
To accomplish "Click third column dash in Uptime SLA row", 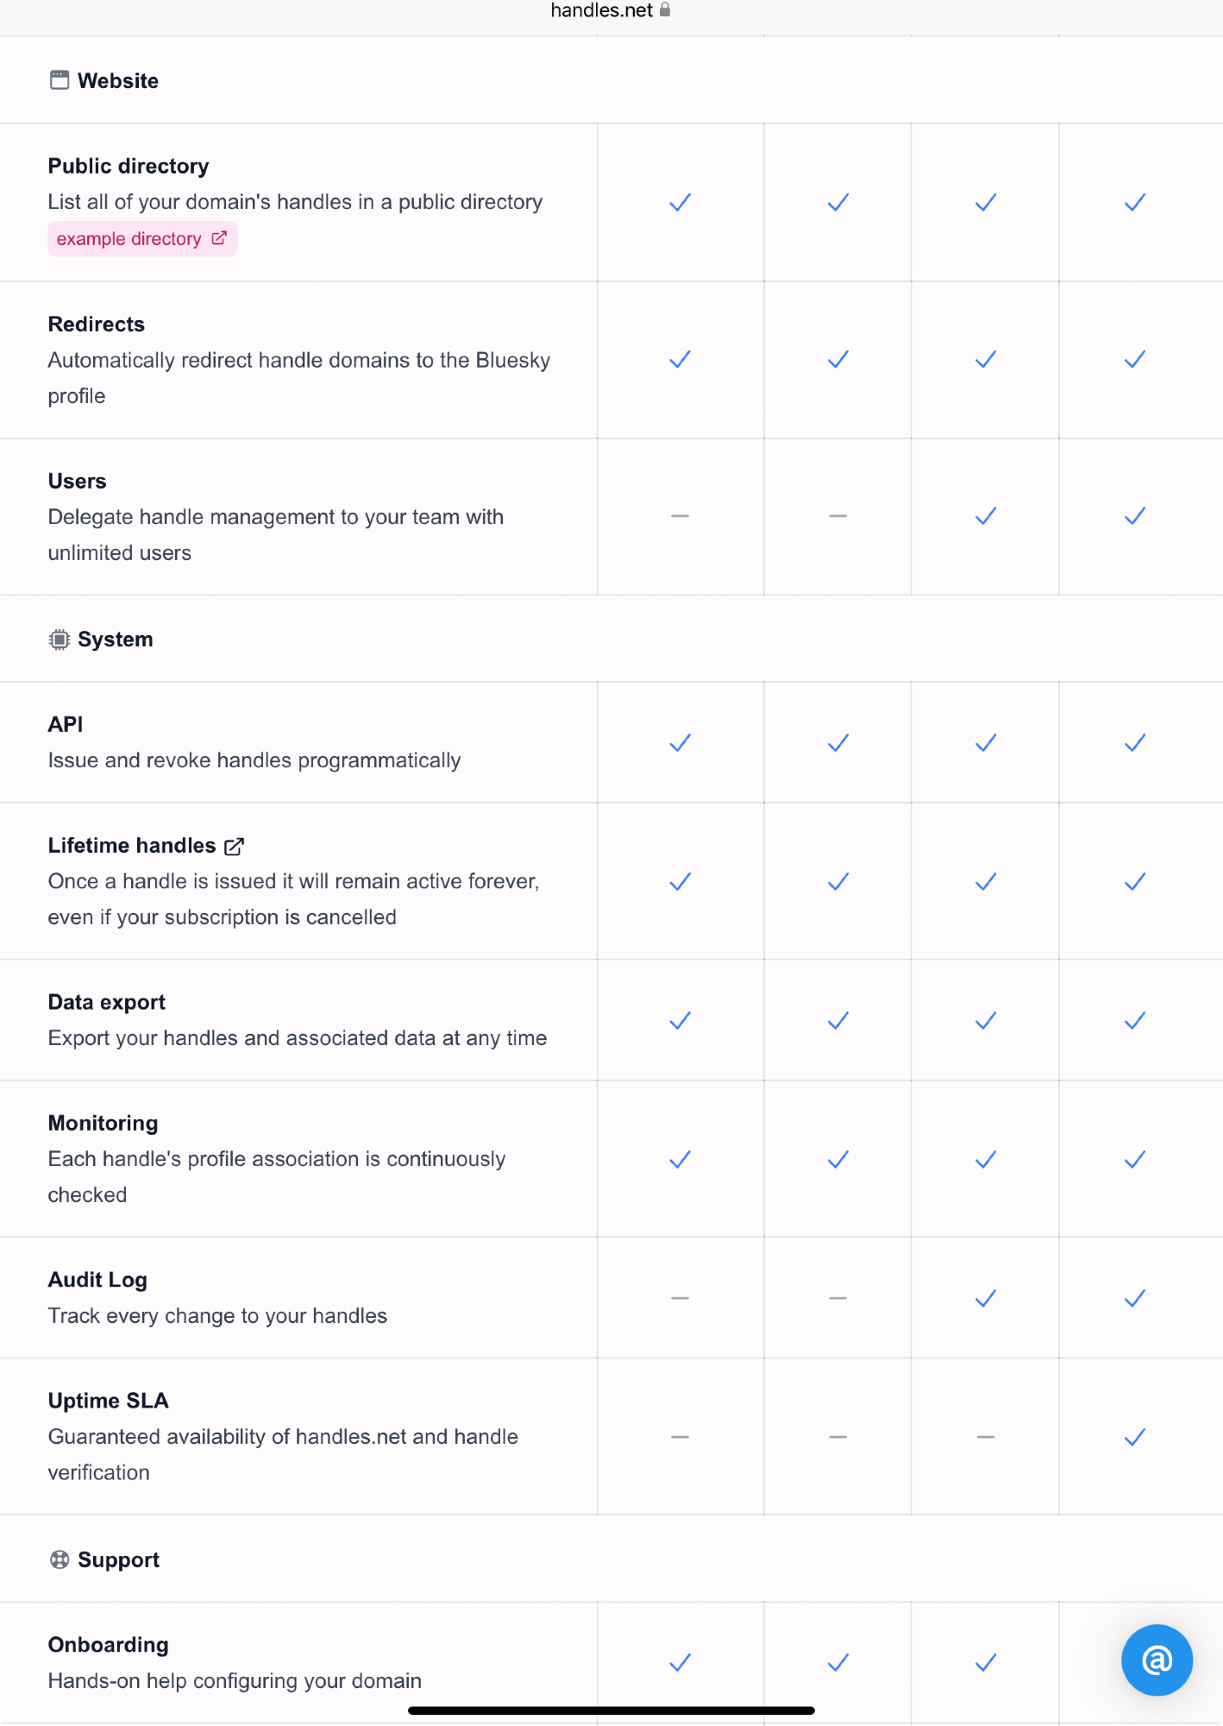I will 985,1437.
